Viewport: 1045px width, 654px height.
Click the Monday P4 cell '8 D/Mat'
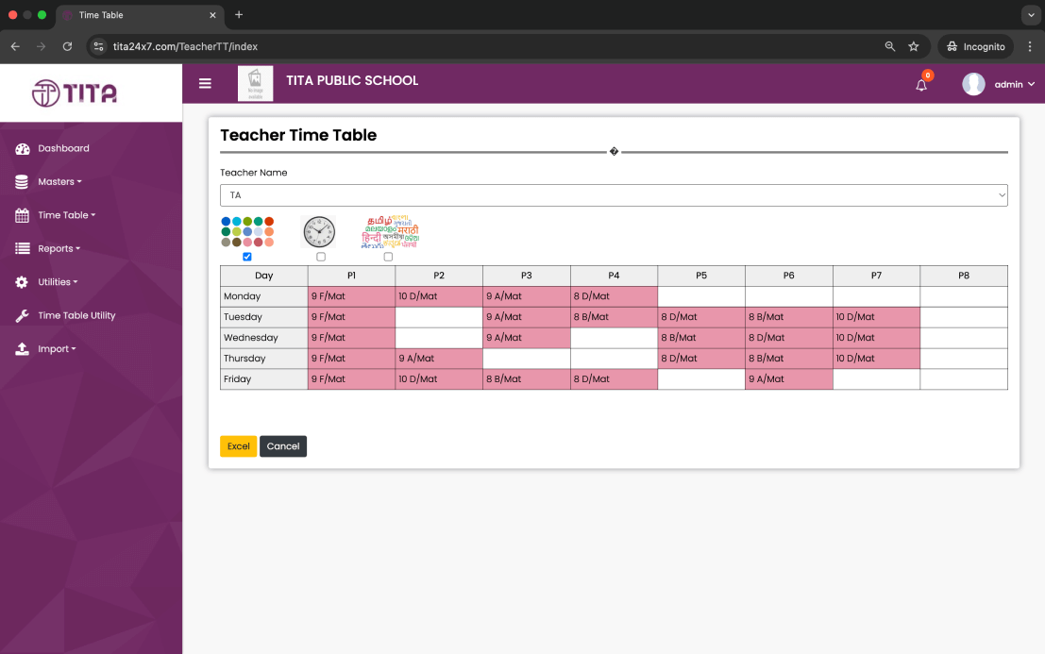click(x=614, y=296)
